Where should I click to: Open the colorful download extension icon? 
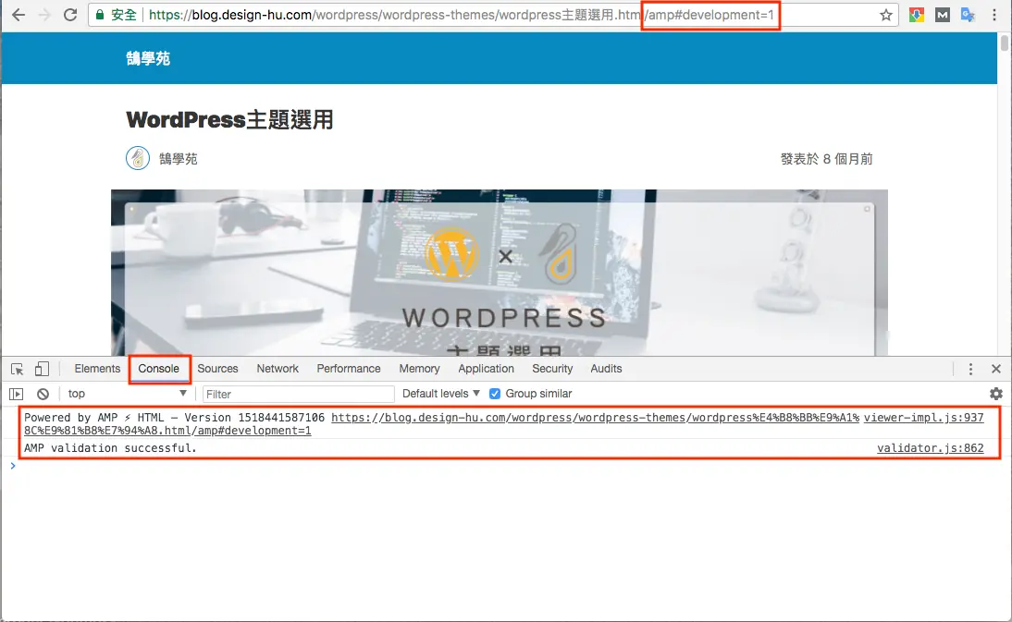pos(917,15)
